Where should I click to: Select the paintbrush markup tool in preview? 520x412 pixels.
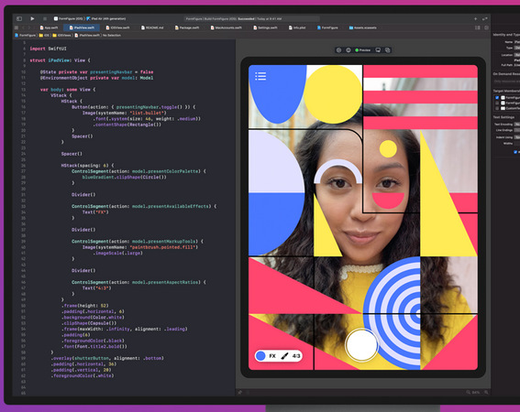click(284, 356)
